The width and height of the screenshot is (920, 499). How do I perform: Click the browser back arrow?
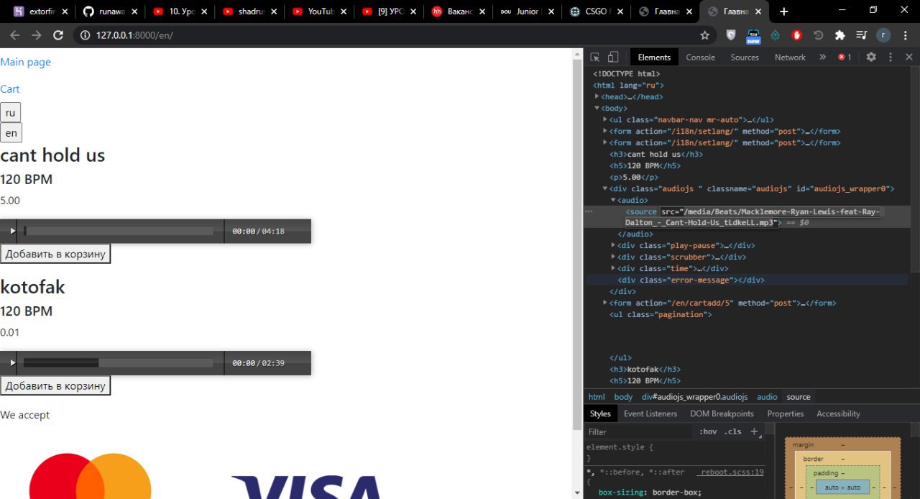point(14,35)
